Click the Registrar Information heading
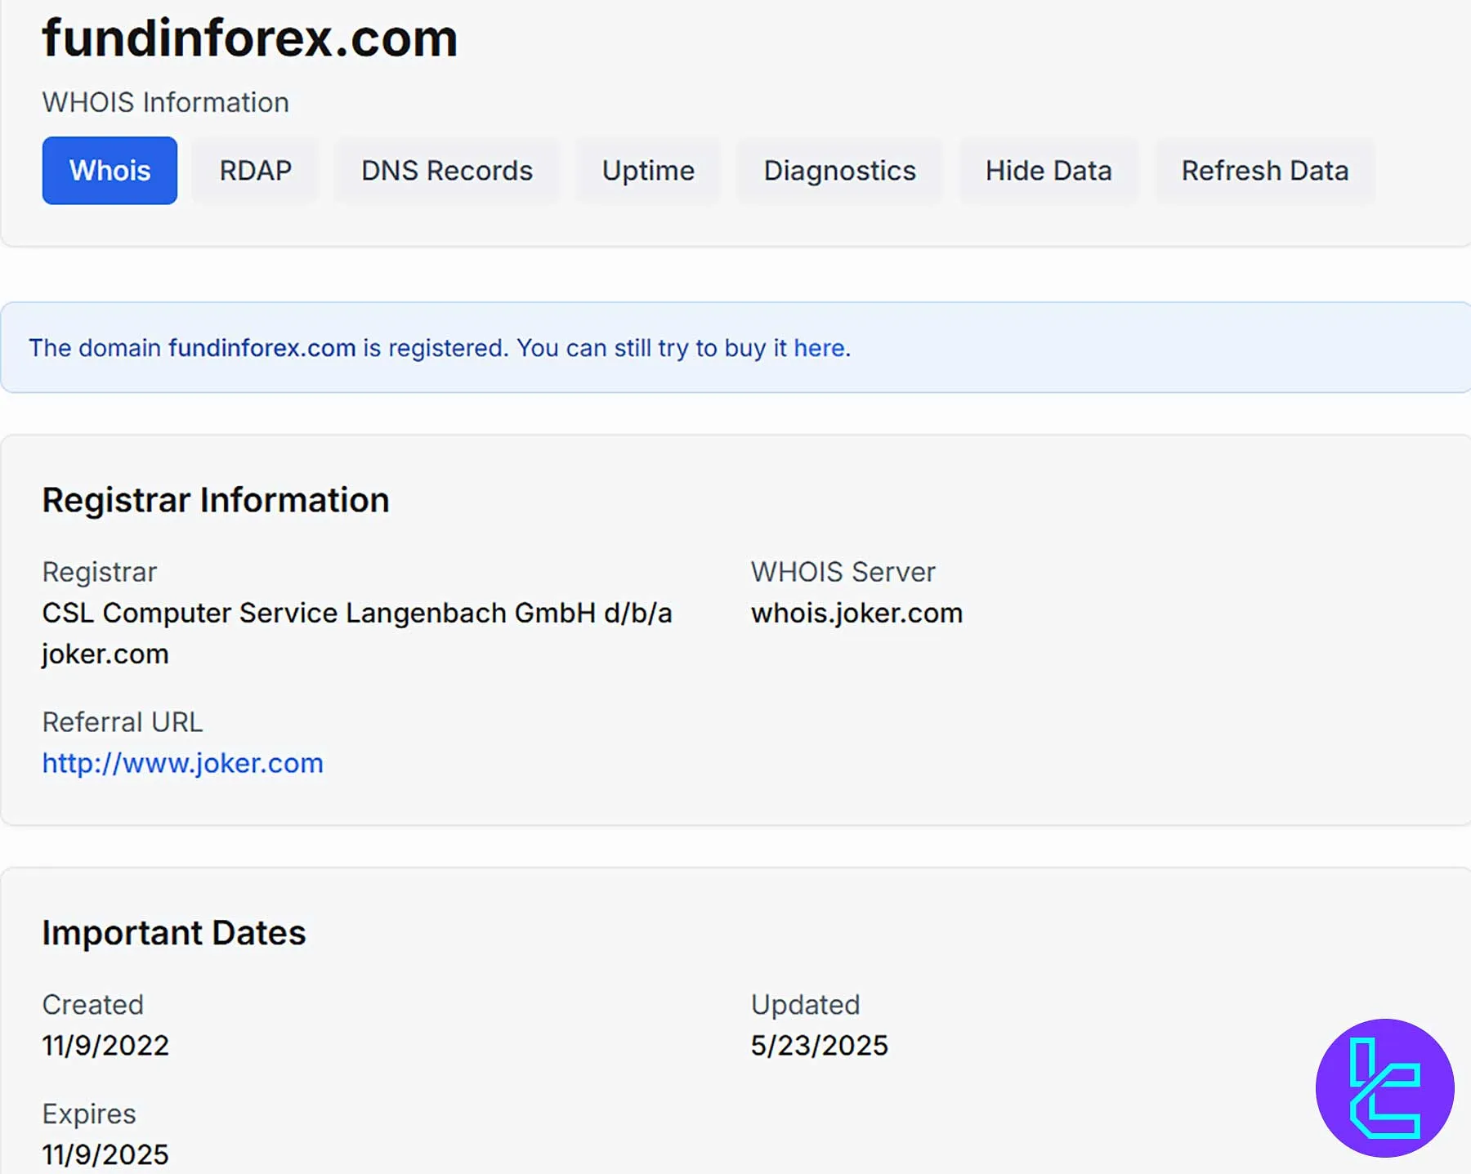 [x=216, y=500]
